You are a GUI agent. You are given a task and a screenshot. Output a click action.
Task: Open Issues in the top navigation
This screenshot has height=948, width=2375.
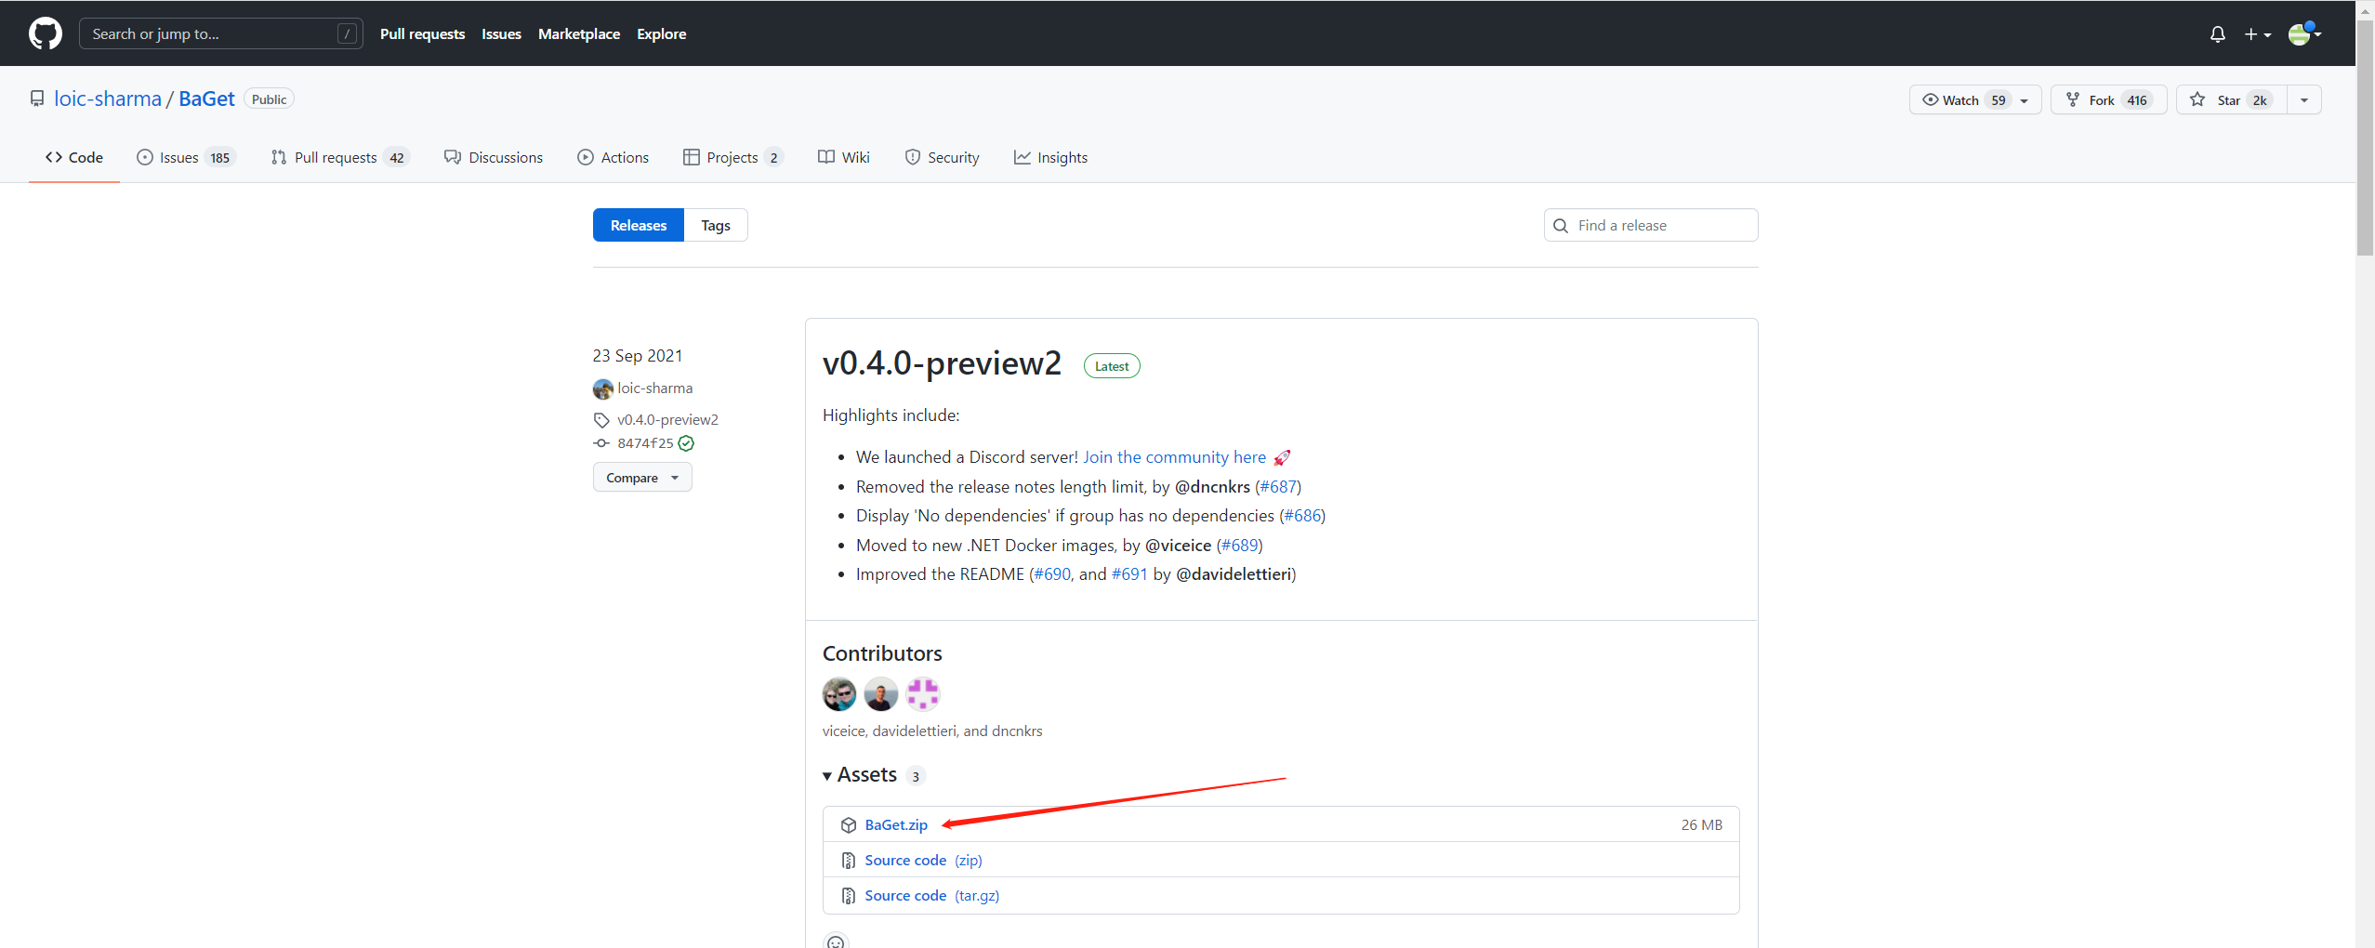501,33
